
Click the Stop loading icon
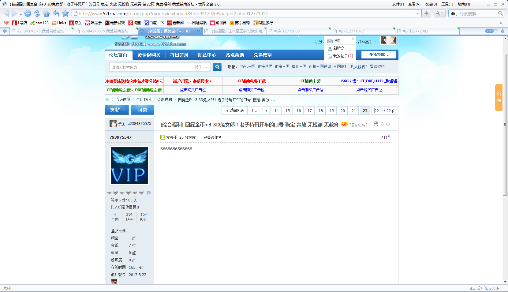coord(28,13)
